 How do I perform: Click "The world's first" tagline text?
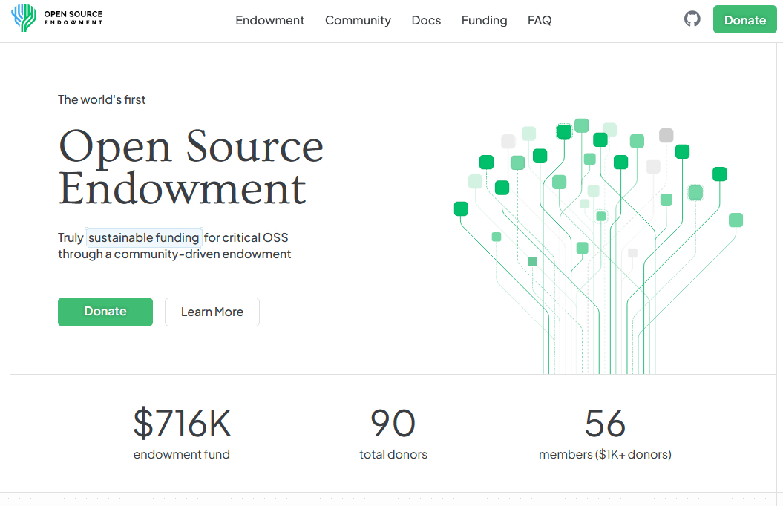click(102, 99)
